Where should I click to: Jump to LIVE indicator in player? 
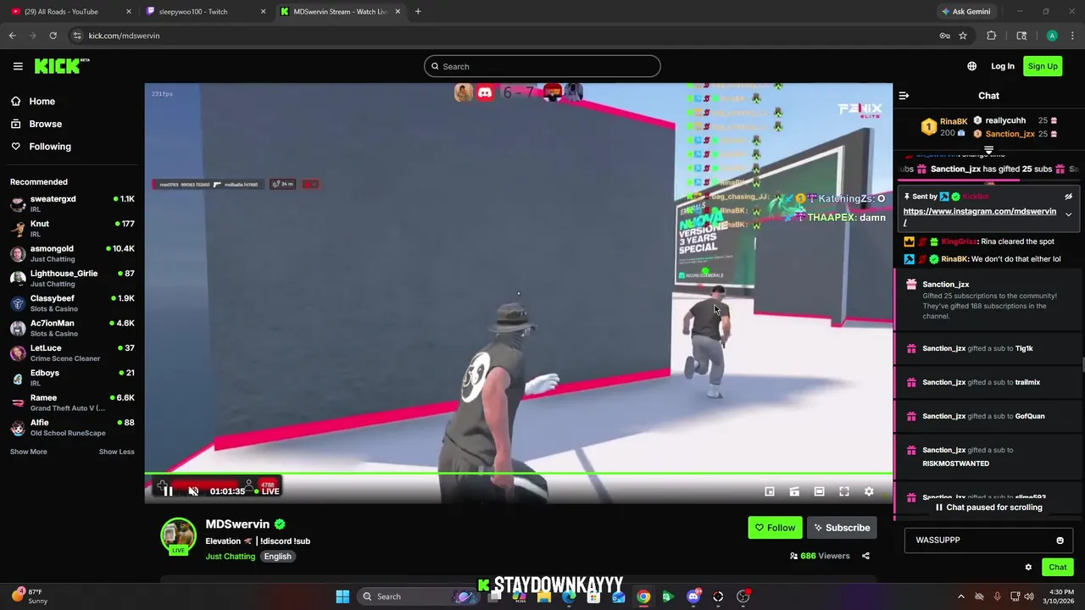click(266, 491)
